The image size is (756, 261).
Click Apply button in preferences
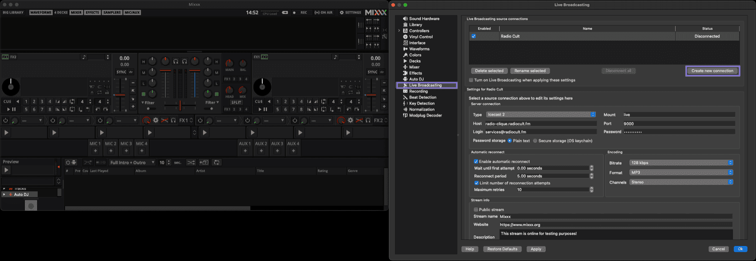tap(536, 249)
